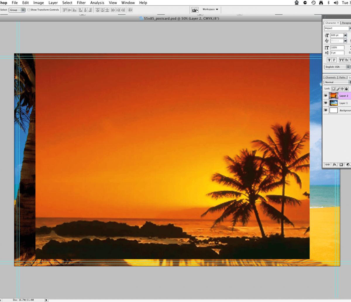Enable Show Transform Controls checkbox
Screen dimensions: 351x302
29,10
